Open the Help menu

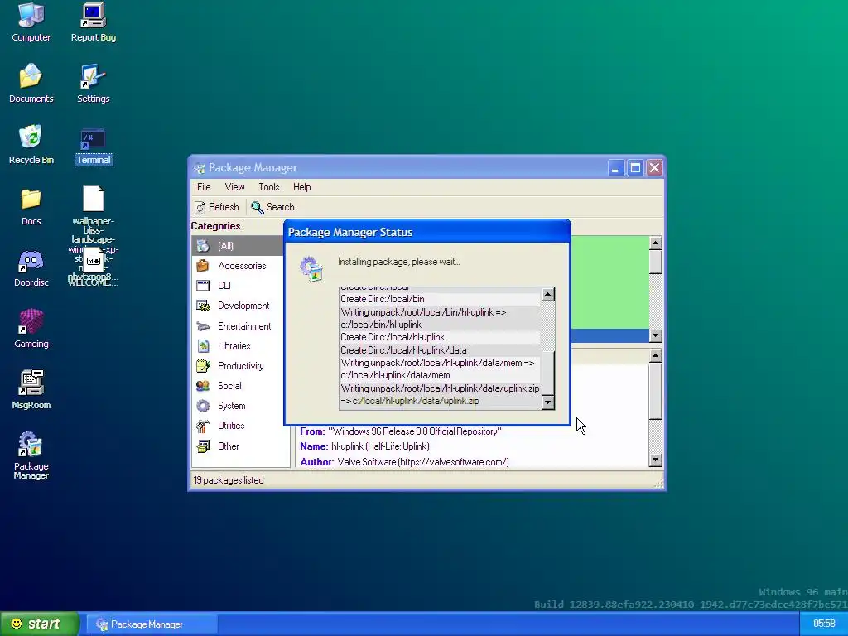point(301,187)
